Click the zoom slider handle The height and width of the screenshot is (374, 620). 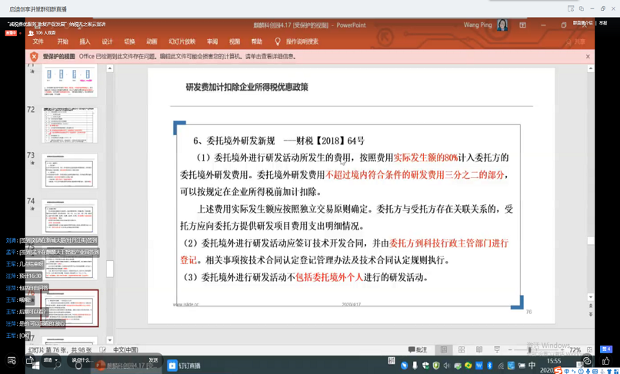click(x=529, y=350)
